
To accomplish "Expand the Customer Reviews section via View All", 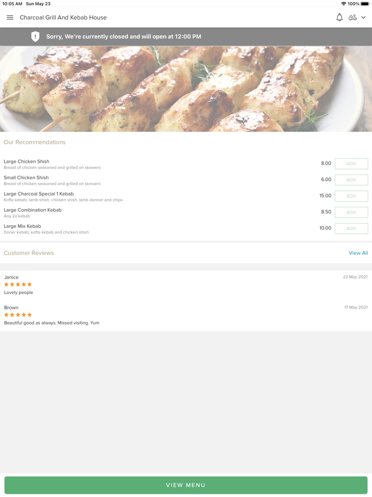I will (358, 253).
